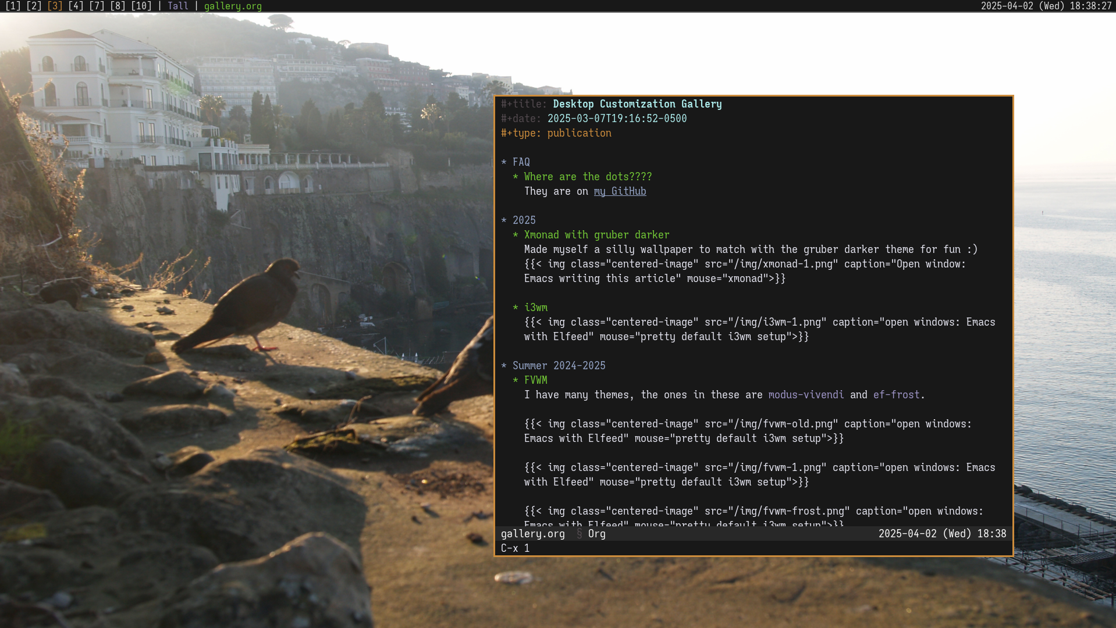Open workspace [8]
The image size is (1116, 628).
118,6
